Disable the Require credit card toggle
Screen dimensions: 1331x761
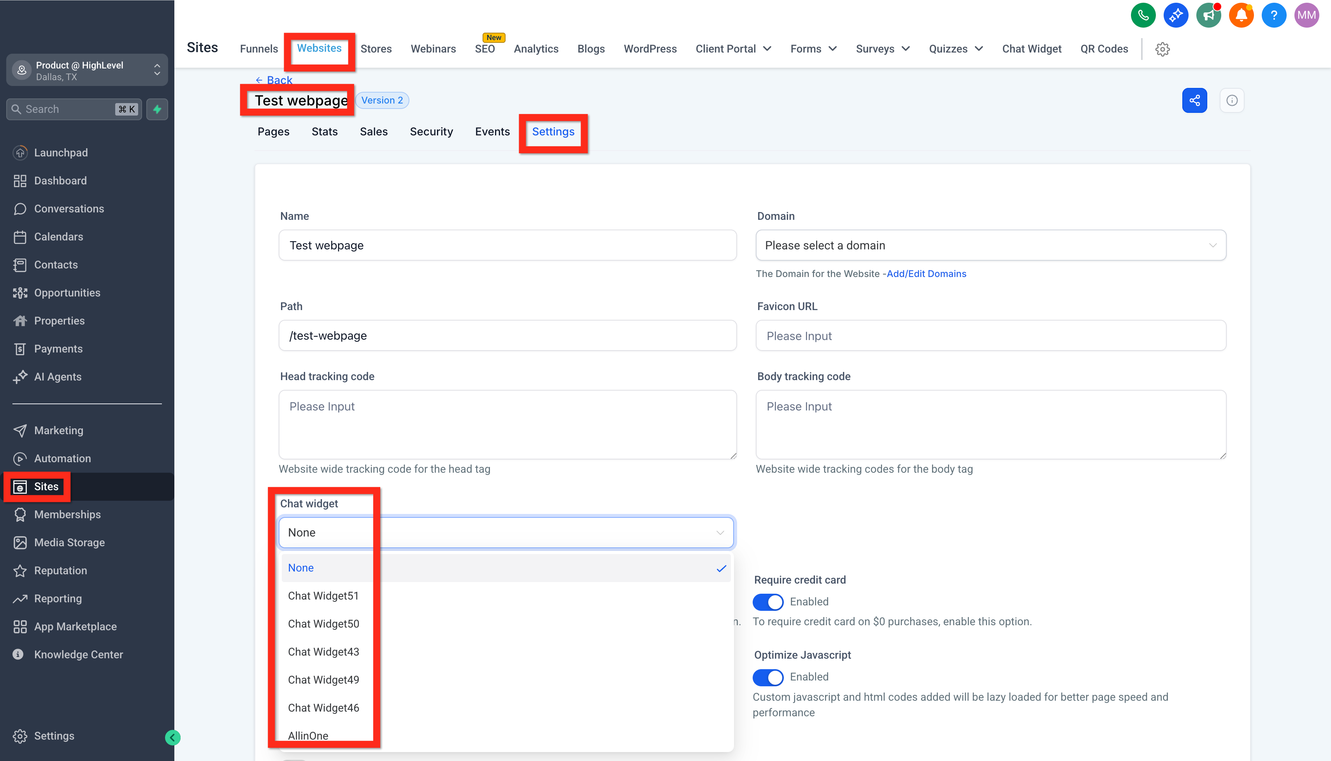(767, 602)
